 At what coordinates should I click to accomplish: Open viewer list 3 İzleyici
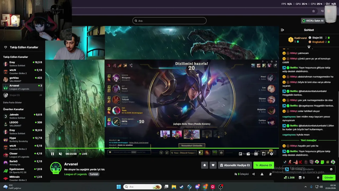point(242,174)
